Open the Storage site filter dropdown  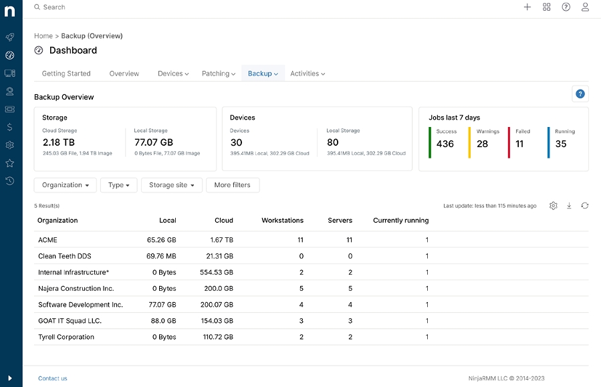coord(172,185)
